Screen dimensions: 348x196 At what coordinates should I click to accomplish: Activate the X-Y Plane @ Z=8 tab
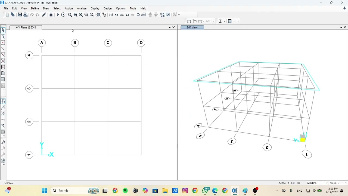coord(26,27)
